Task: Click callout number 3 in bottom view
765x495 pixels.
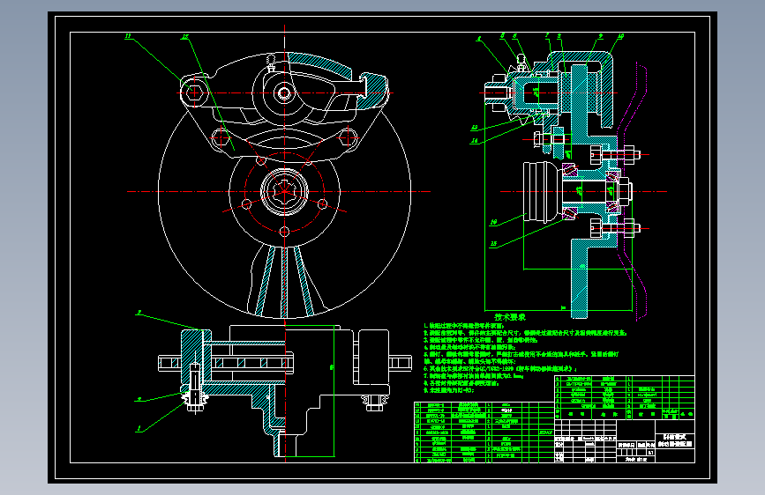Action: 139,313
